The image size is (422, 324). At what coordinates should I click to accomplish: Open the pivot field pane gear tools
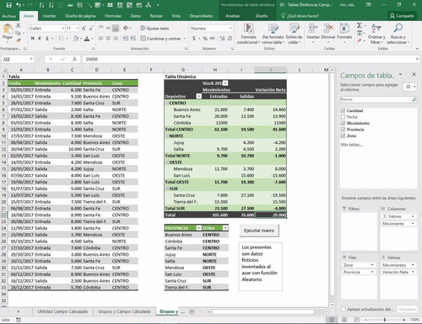pyautogui.click(x=410, y=87)
